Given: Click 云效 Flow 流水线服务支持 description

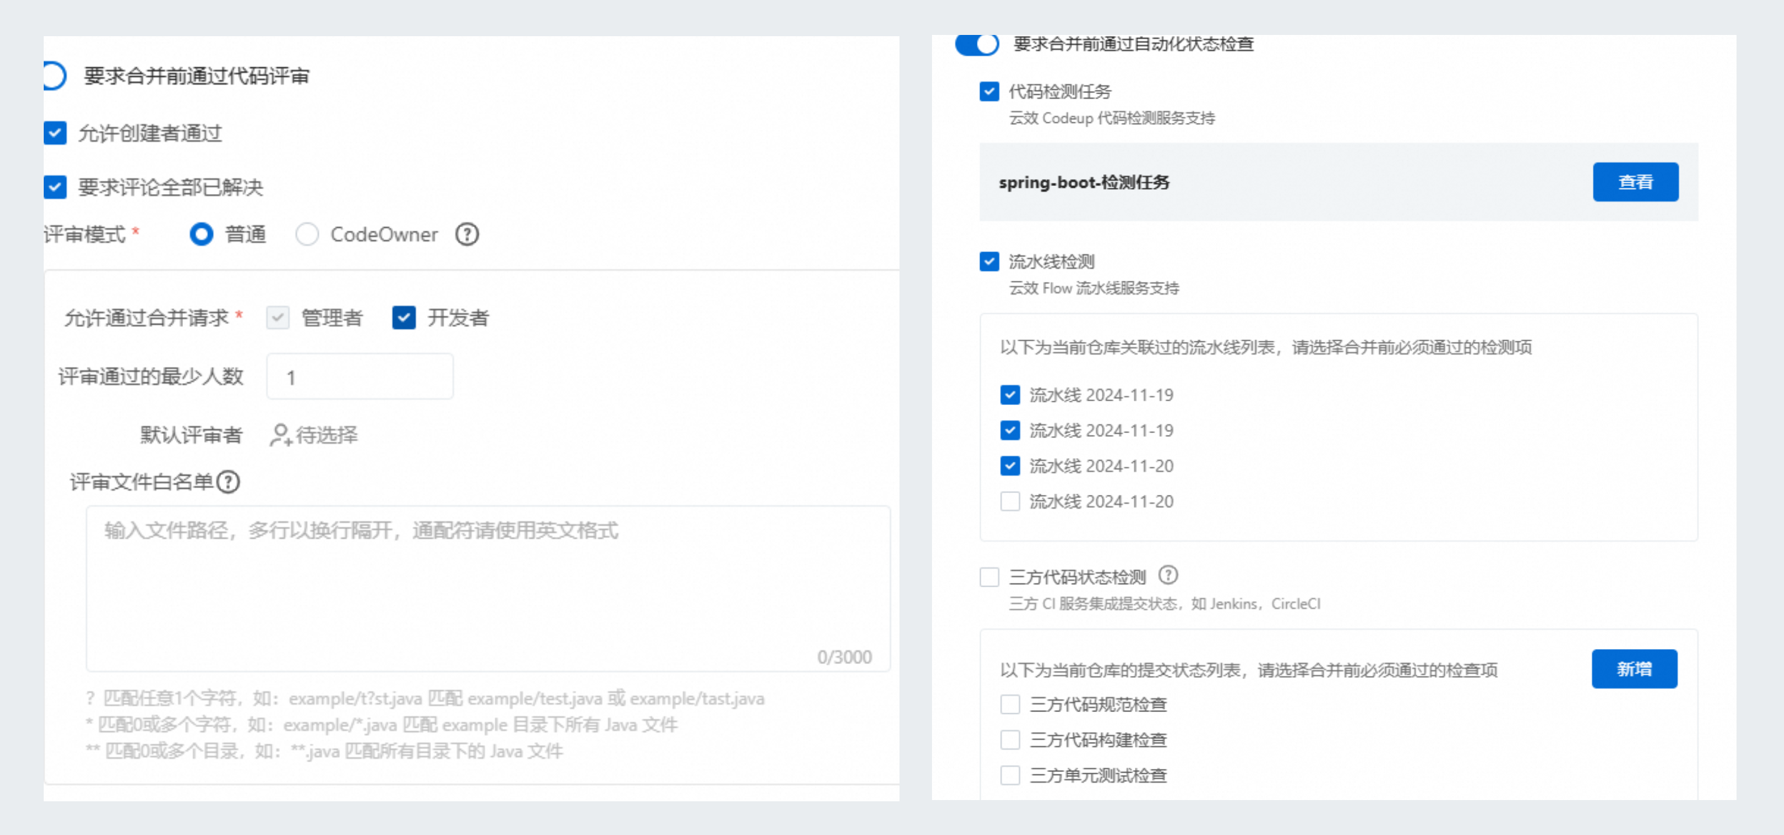Looking at the screenshot, I should [1094, 288].
